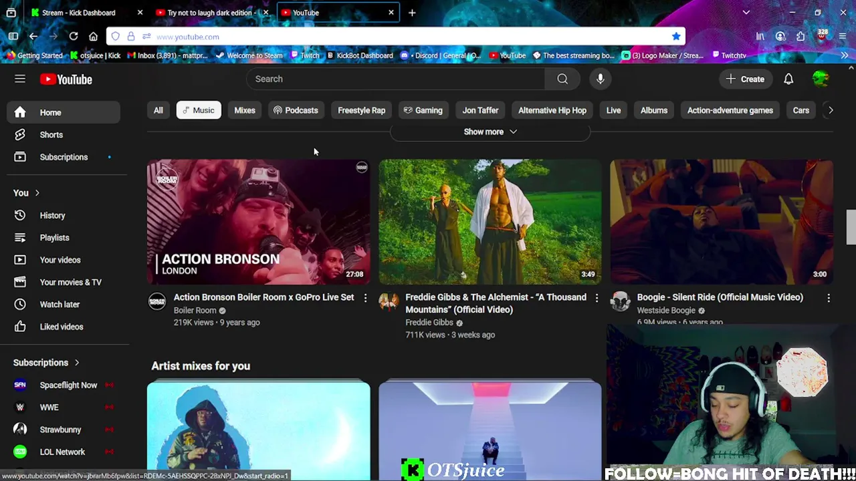Image resolution: width=856 pixels, height=481 pixels.
Task: Play Action Bronson Boiler Room thumbnail
Action: (x=258, y=222)
